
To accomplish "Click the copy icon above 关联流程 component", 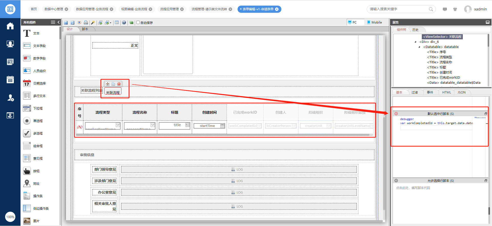I will pos(113,84).
